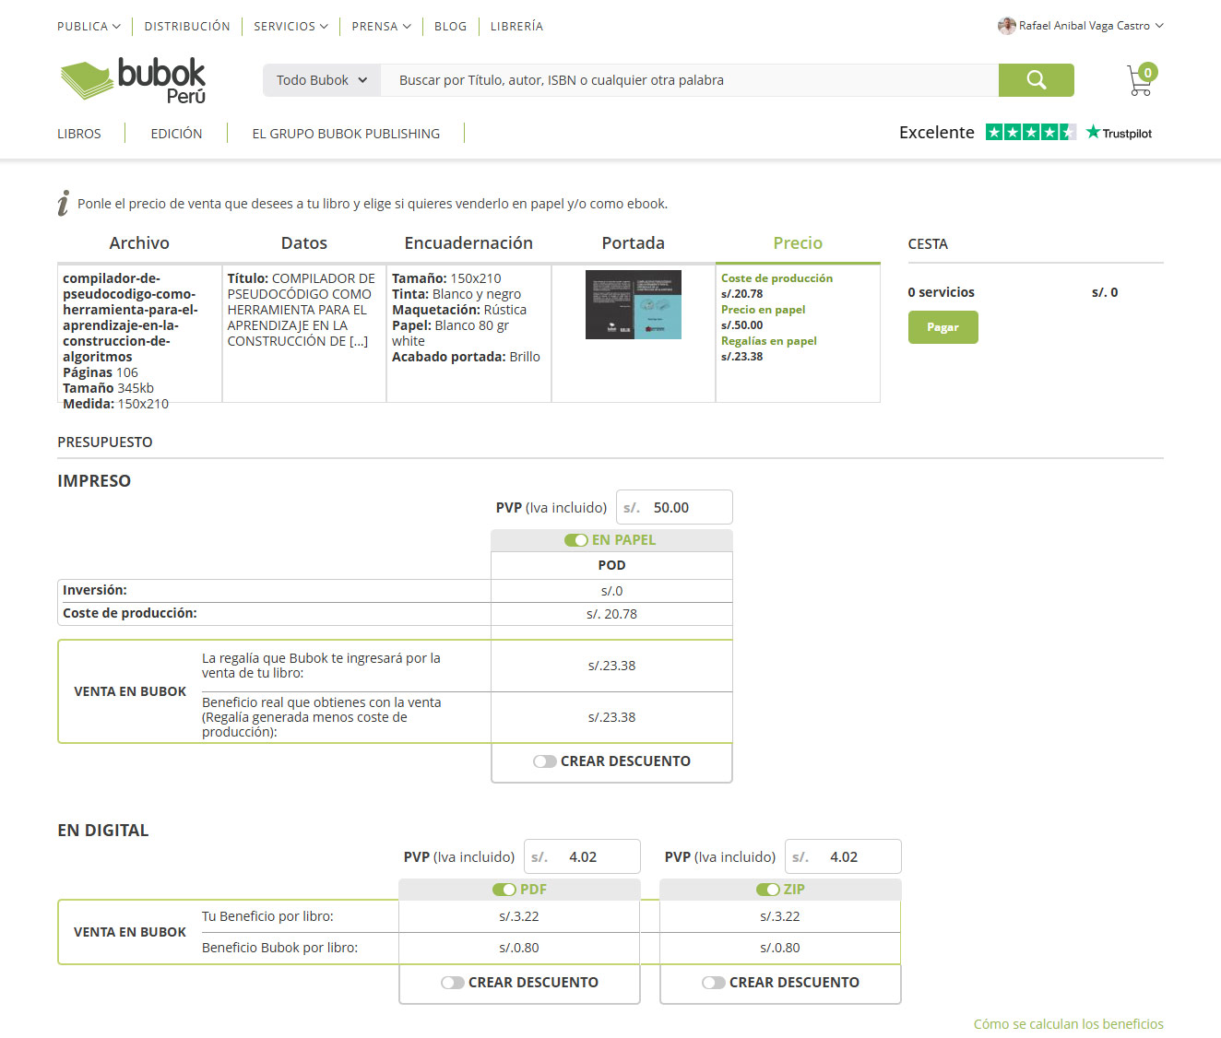Edit the printed PVP price field 50.00
The width and height of the screenshot is (1221, 1038).
pyautogui.click(x=674, y=508)
